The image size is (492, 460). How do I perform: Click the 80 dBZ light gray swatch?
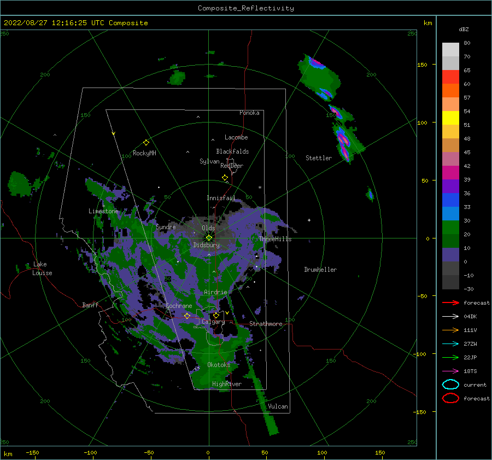tap(450, 50)
